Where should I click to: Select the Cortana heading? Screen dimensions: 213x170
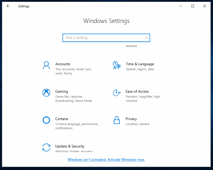pos(61,119)
